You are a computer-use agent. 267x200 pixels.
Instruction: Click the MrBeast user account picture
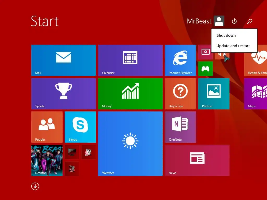click(219, 21)
